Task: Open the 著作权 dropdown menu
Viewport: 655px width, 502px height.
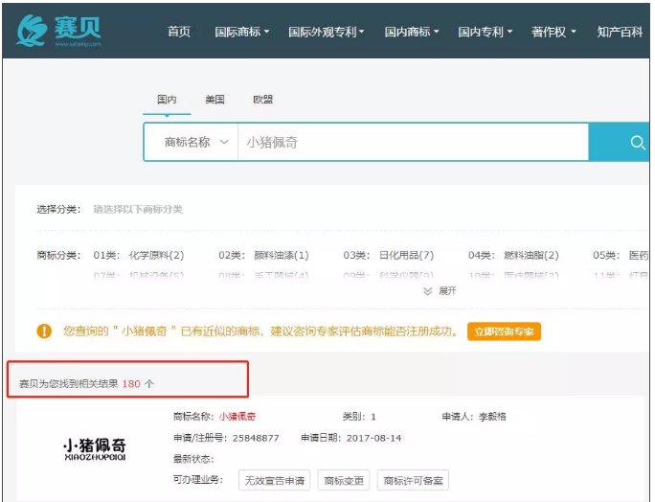Action: pos(554,32)
